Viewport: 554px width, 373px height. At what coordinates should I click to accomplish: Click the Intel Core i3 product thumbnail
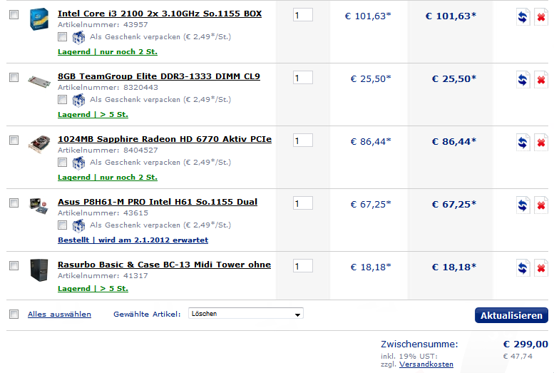(x=39, y=19)
